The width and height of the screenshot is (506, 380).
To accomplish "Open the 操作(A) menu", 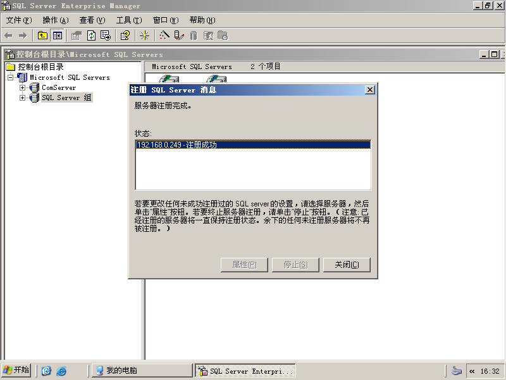I will [x=56, y=20].
